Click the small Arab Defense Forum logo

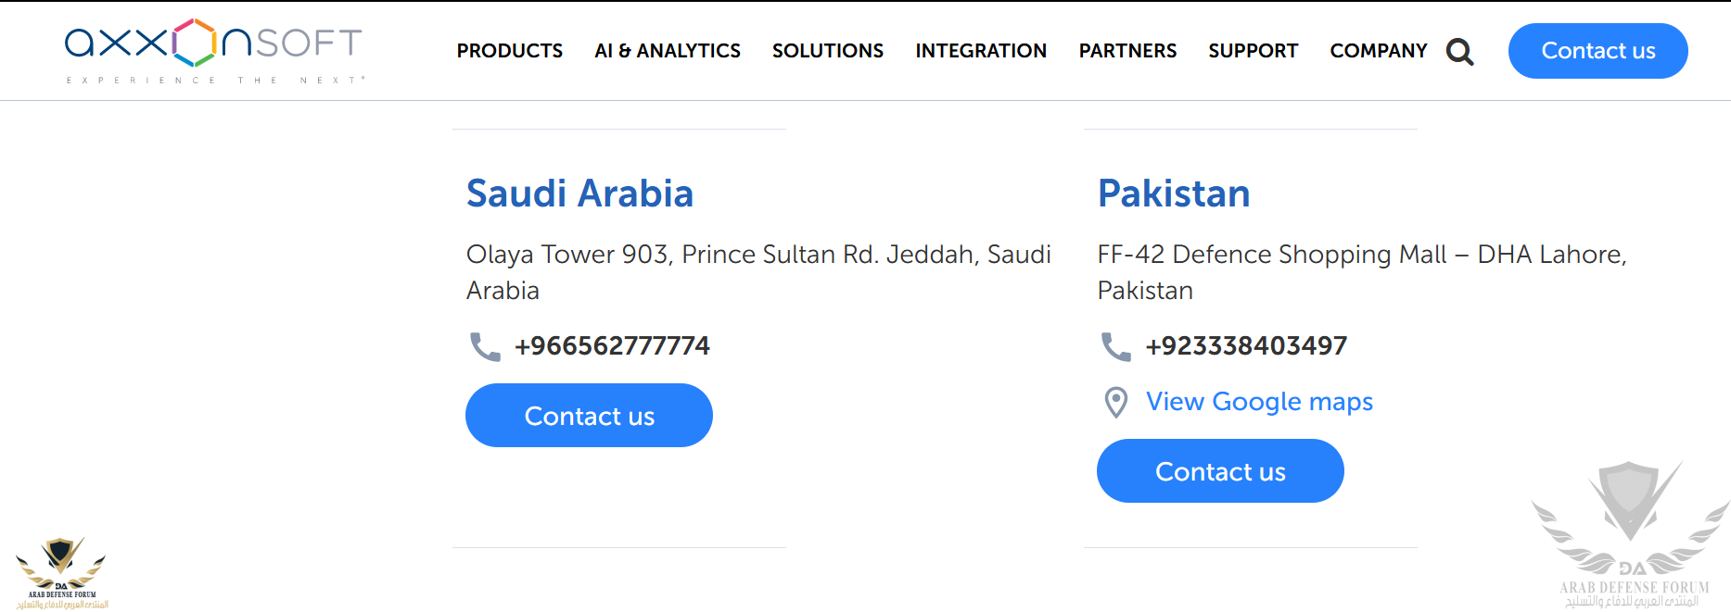tap(61, 573)
